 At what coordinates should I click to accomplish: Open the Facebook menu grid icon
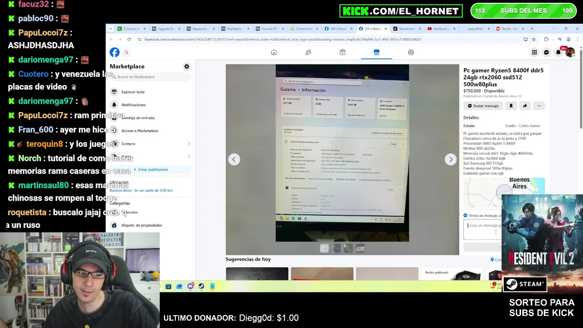(x=534, y=52)
